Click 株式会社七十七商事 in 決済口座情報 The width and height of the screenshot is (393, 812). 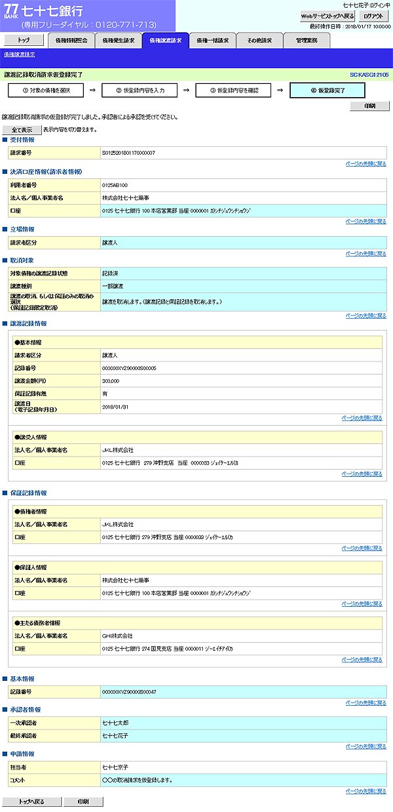pyautogui.click(x=125, y=197)
